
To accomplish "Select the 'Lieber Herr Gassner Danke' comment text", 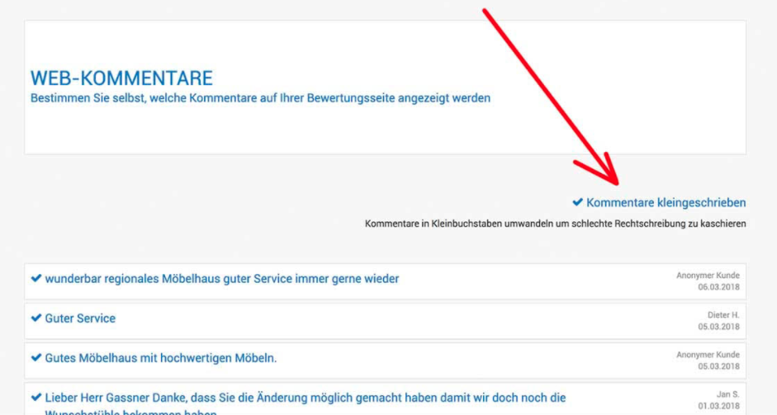I will tap(306, 398).
